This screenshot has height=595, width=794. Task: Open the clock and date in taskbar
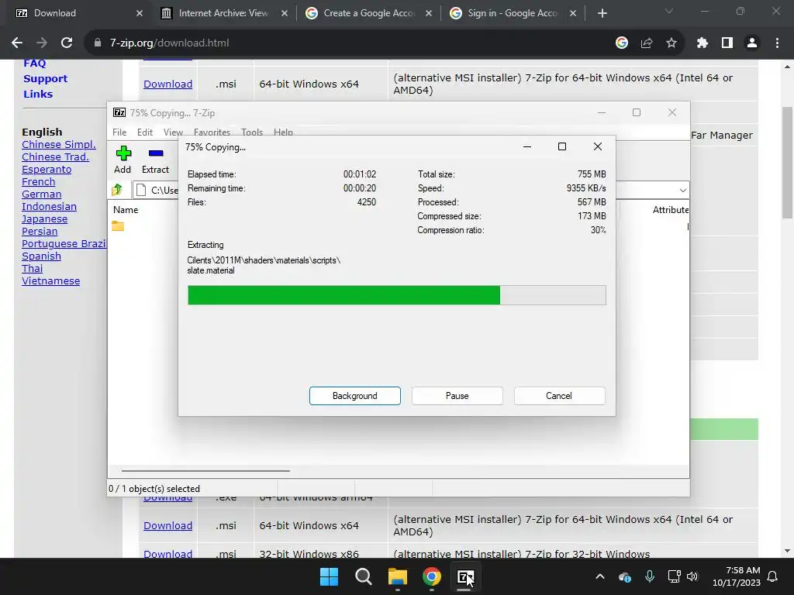click(x=737, y=576)
